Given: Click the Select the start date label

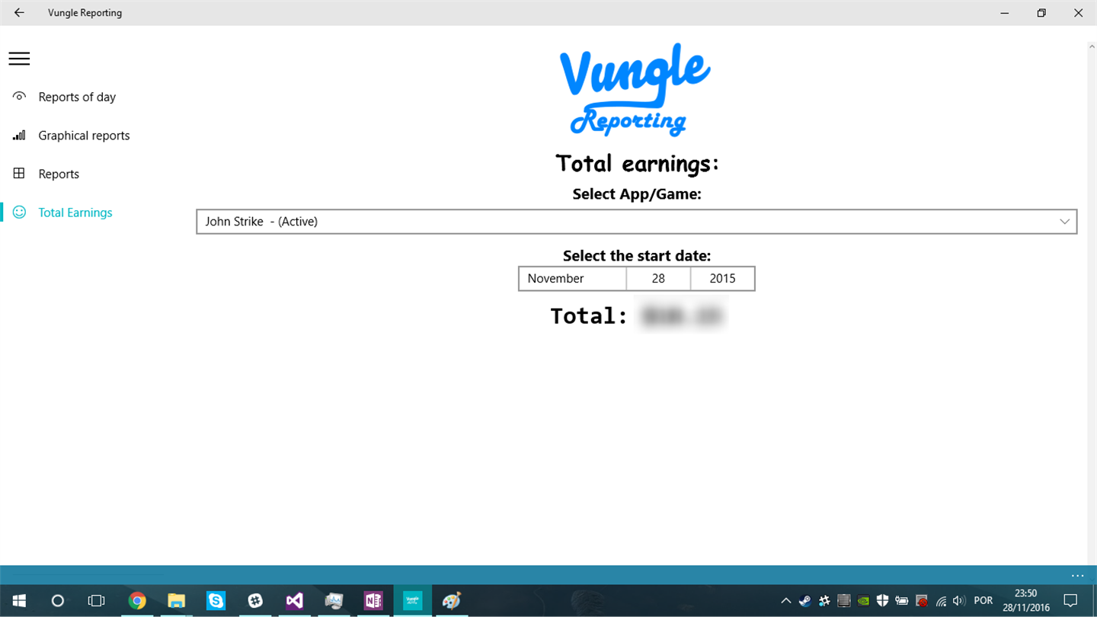Looking at the screenshot, I should pos(637,256).
